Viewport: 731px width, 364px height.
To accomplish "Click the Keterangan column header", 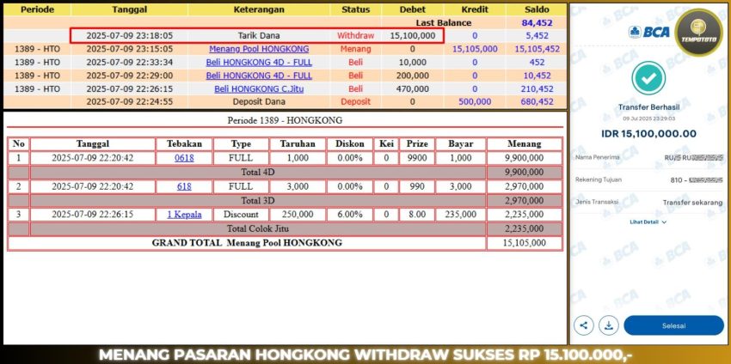I will tap(259, 9).
